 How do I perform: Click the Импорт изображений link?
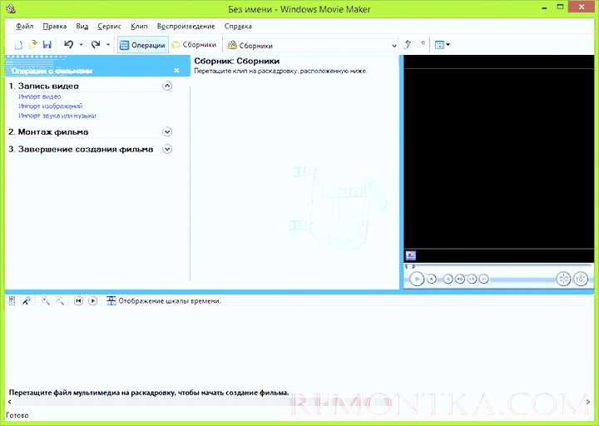tap(51, 106)
